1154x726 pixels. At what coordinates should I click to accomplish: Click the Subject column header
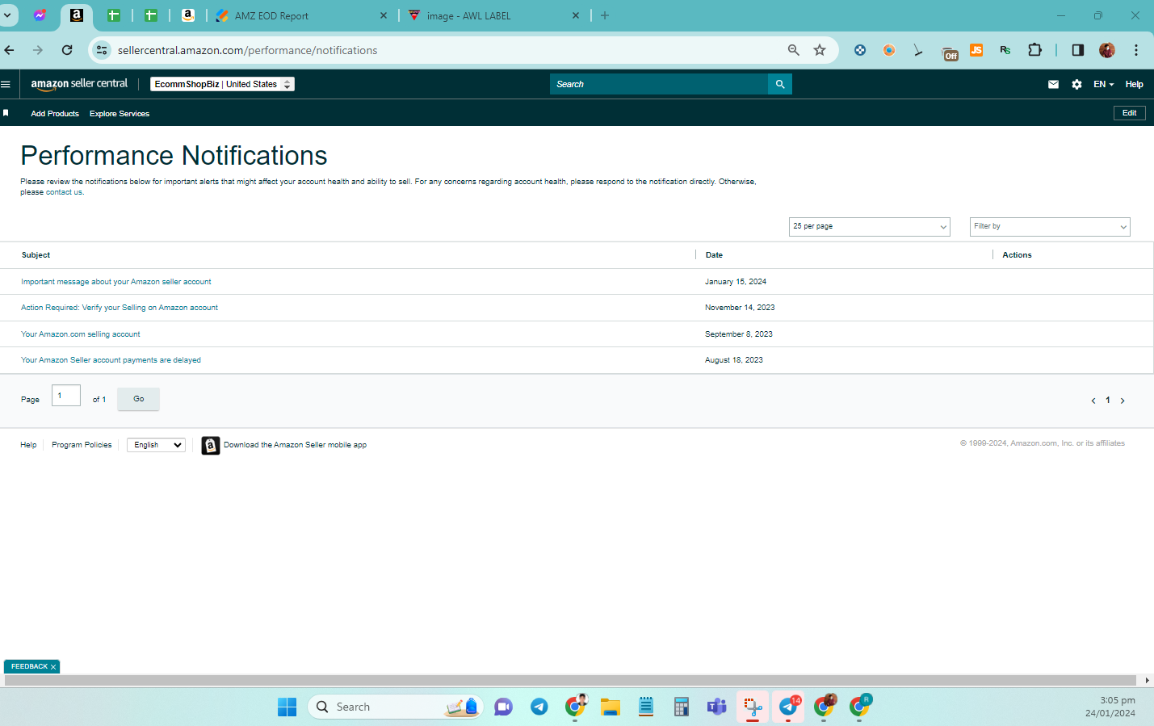point(36,255)
